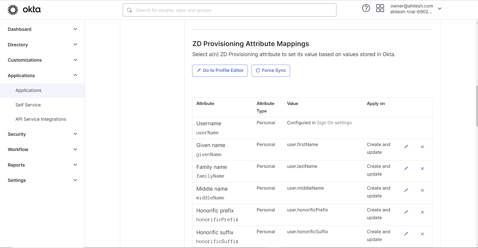Click the people, apps and groups search field
Image resolution: width=478 pixels, height=248 pixels.
pos(229,10)
